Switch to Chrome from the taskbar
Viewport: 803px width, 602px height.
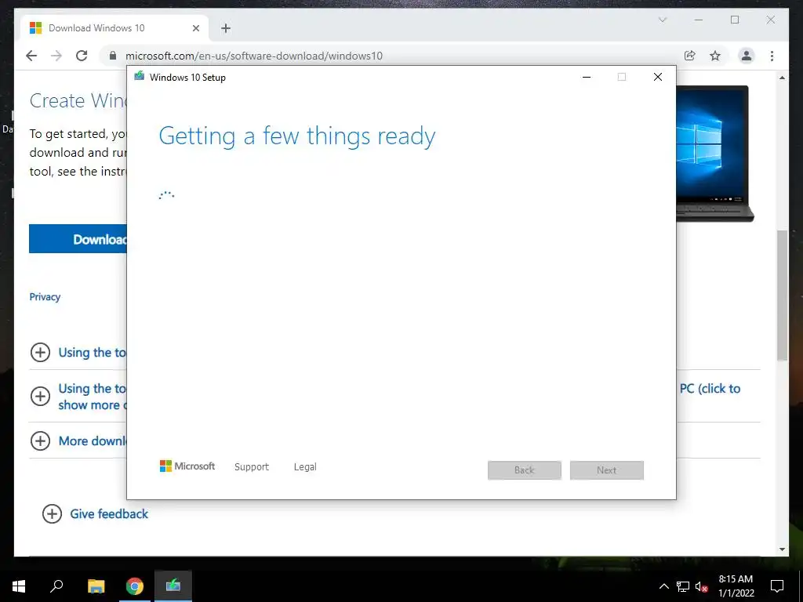[x=135, y=586]
